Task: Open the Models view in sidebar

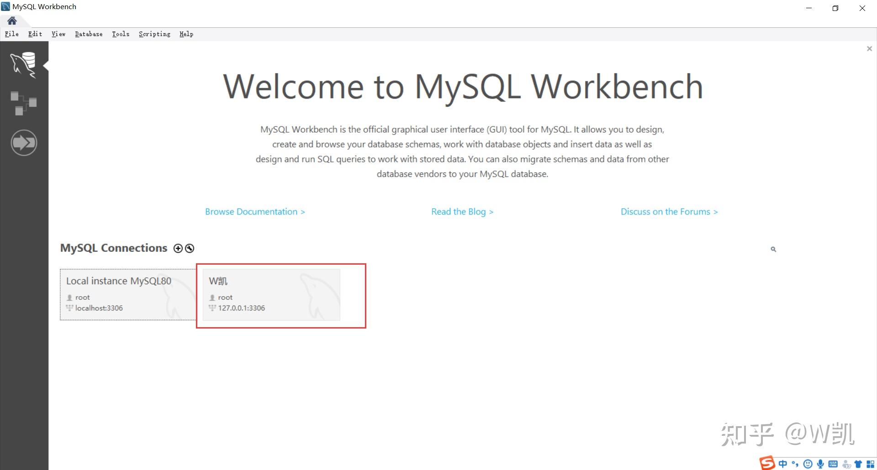Action: [x=23, y=104]
